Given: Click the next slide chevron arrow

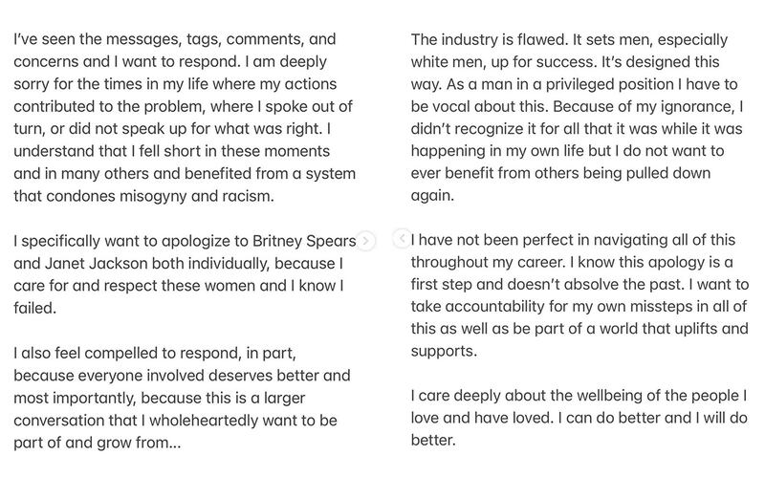Looking at the screenshot, I should (365, 241).
